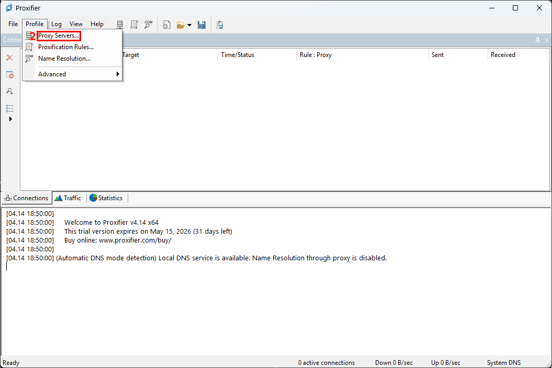Maximize the Proxifier window
The height and width of the screenshot is (368, 552).
(x=515, y=8)
